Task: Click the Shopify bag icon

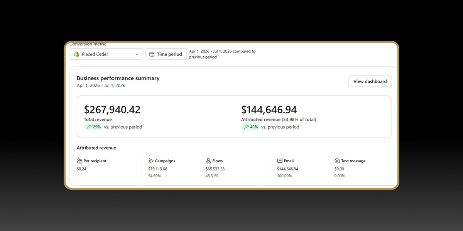Action: click(x=76, y=54)
